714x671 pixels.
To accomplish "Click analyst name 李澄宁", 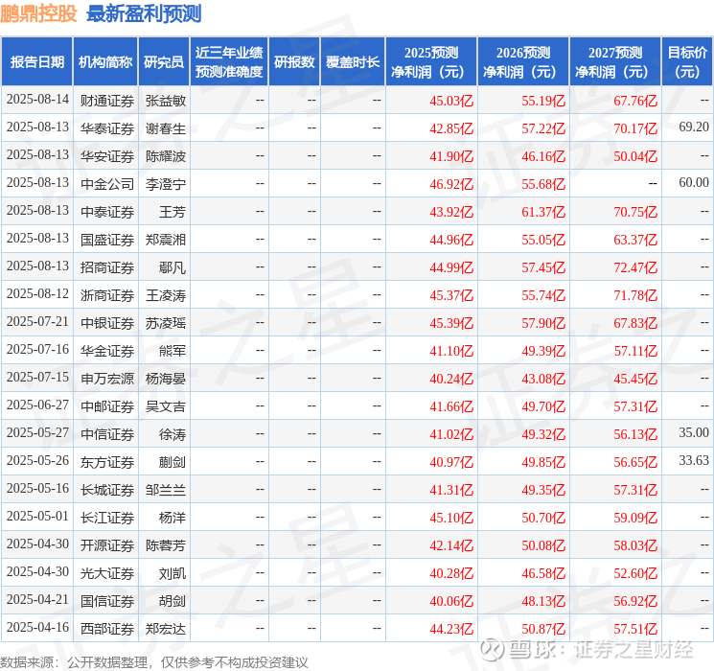I will (x=165, y=184).
